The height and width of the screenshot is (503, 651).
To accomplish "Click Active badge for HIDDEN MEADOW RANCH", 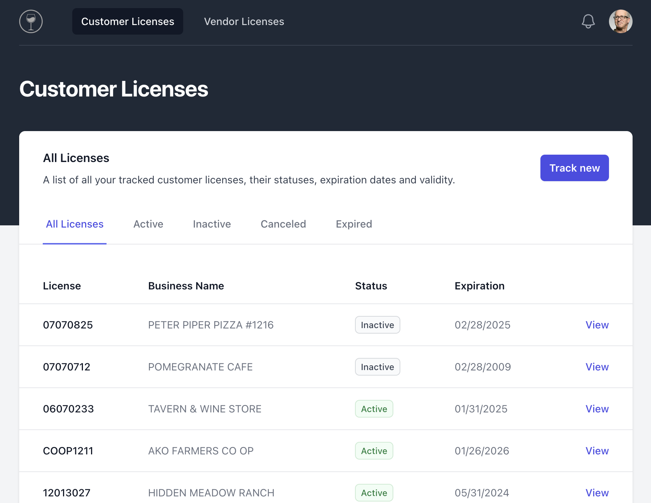I will [374, 493].
